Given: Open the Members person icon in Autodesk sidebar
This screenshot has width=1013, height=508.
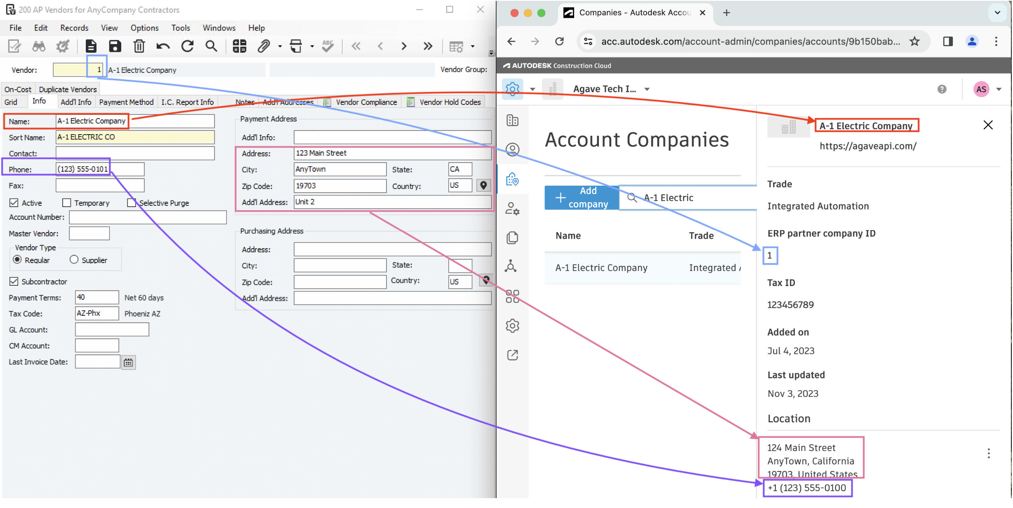Looking at the screenshot, I should (512, 149).
